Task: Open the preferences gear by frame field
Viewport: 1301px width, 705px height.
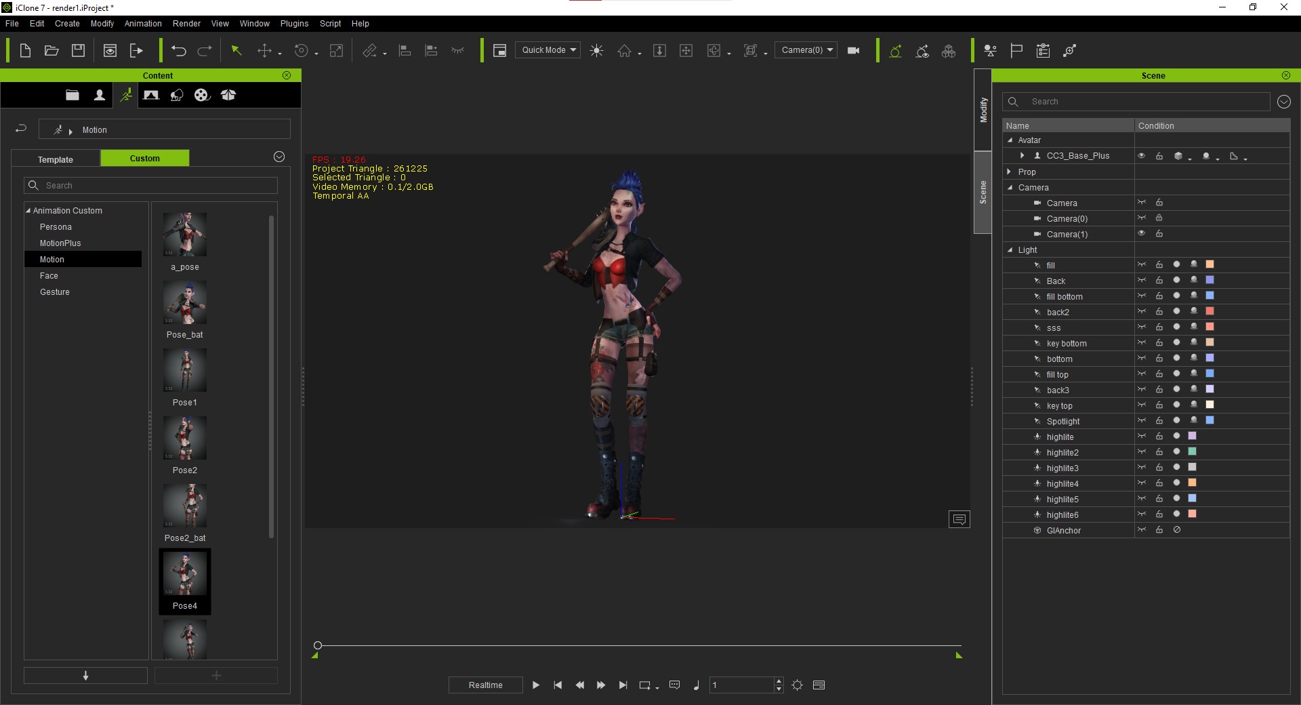Action: coord(798,685)
